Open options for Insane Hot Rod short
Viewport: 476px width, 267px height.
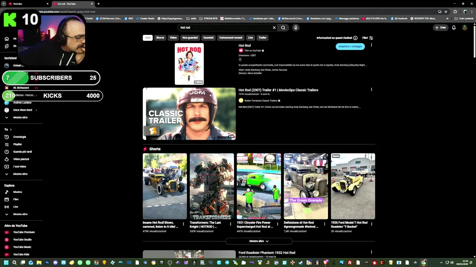point(183,224)
